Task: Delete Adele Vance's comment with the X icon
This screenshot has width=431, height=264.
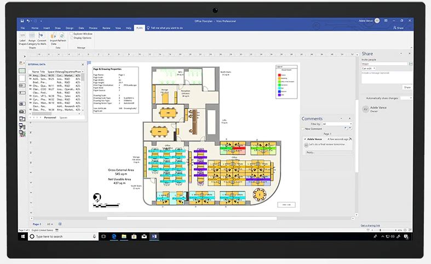Action: [350, 139]
